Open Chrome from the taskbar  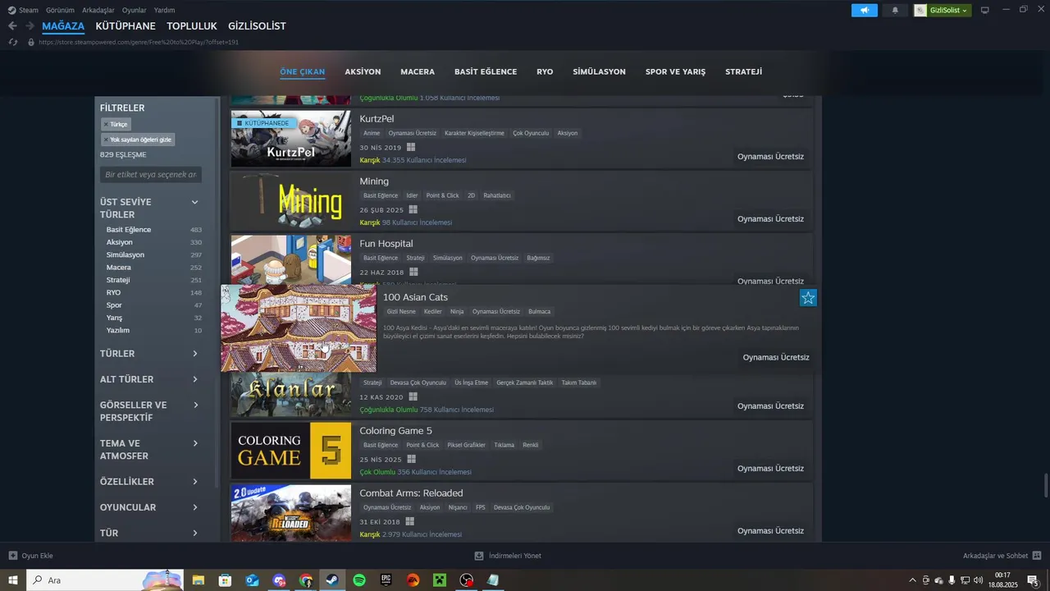click(306, 580)
